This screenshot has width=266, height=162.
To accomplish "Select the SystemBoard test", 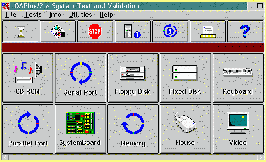I will point(80,128).
